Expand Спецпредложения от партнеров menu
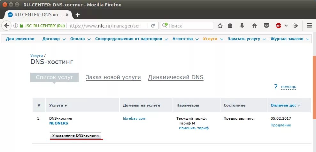 tap(131, 39)
